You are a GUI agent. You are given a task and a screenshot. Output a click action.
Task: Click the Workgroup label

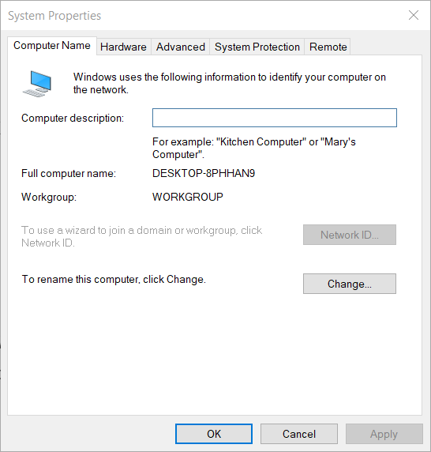pyautogui.click(x=49, y=198)
